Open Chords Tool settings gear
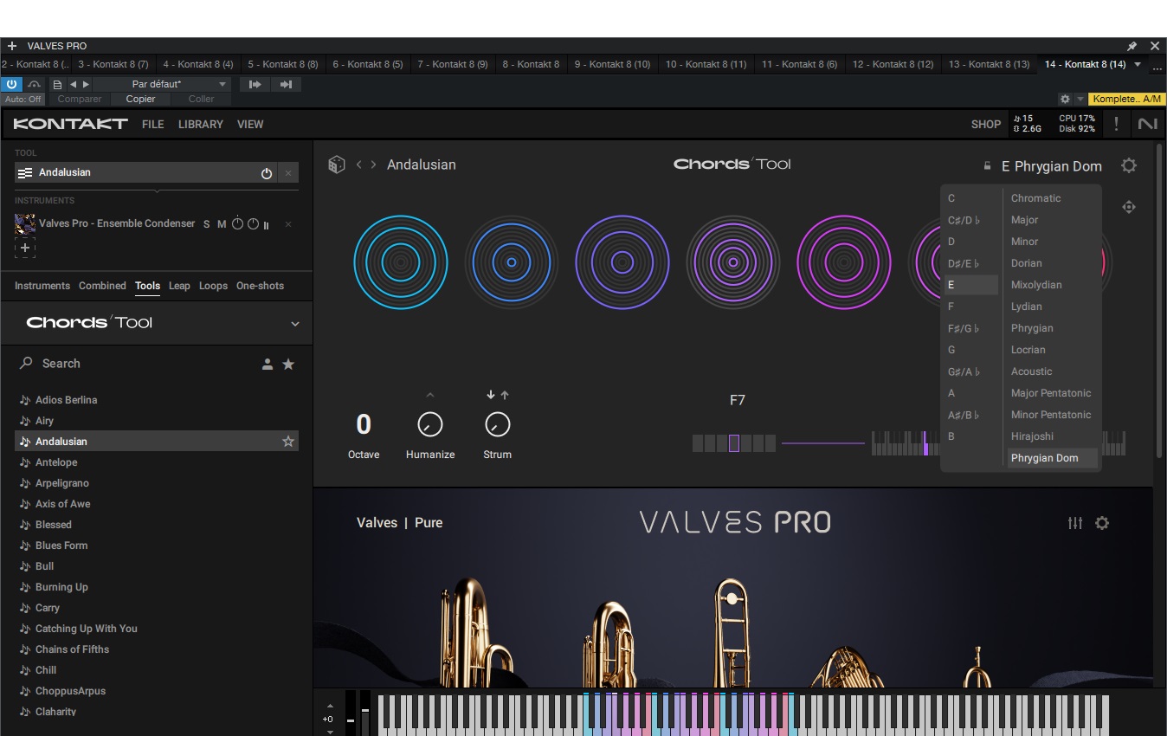The width and height of the screenshot is (1167, 736). click(1129, 165)
